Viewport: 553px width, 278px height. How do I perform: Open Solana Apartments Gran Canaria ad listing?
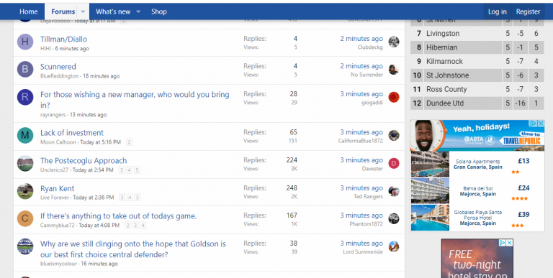(477, 165)
